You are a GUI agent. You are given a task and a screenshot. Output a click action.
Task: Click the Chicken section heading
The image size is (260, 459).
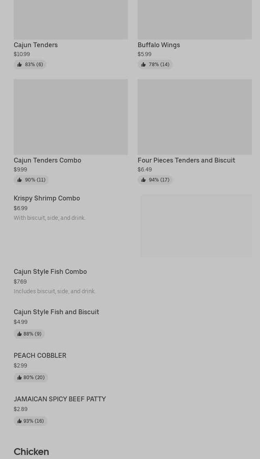click(x=31, y=452)
